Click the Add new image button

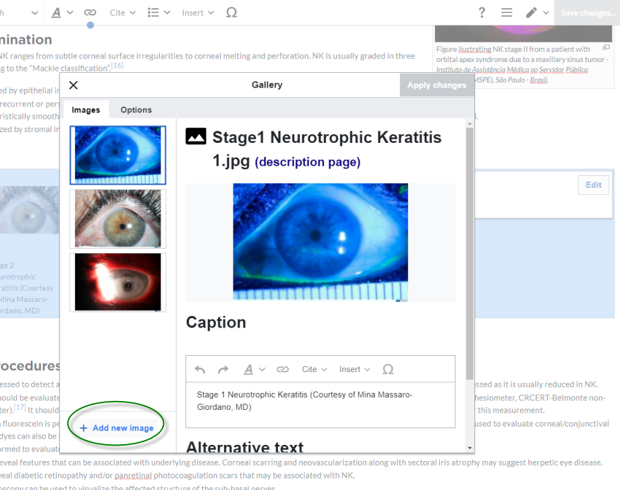[117, 428]
